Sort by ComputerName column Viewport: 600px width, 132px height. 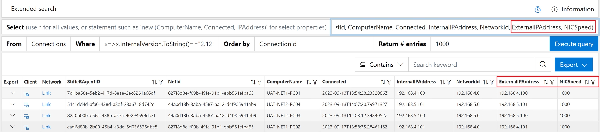[x=309, y=82]
